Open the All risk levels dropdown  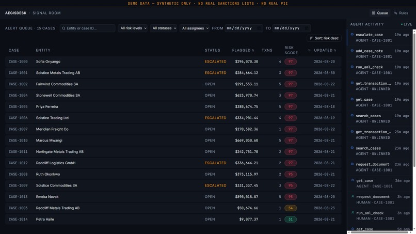click(x=133, y=28)
